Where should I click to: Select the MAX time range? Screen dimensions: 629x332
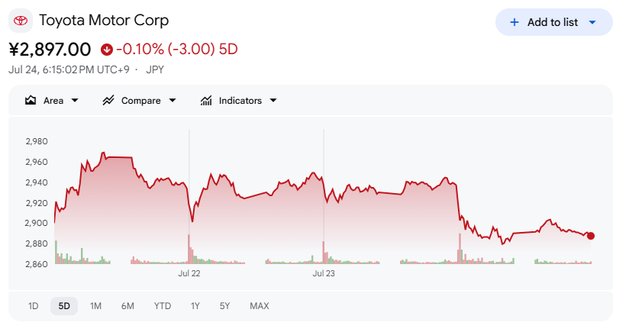point(260,306)
